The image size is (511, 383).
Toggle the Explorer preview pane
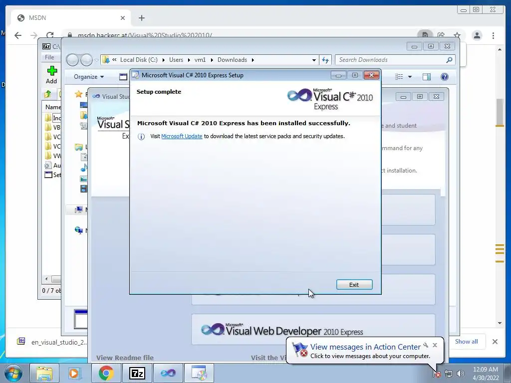click(x=426, y=77)
